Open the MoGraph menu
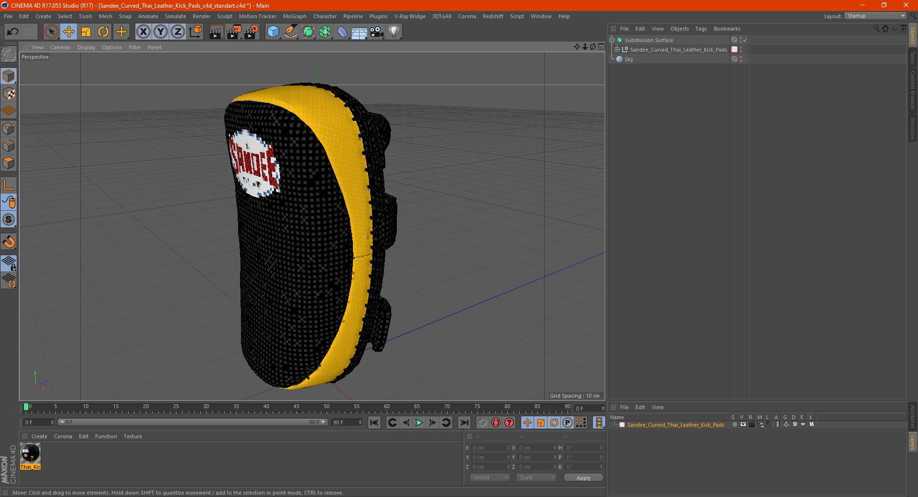Viewport: 918px width, 497px height. coord(295,16)
